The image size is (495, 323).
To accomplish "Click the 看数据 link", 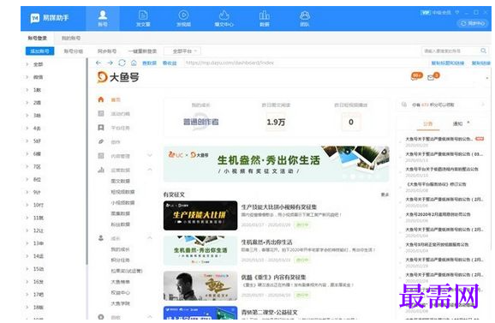I will tap(149, 63).
